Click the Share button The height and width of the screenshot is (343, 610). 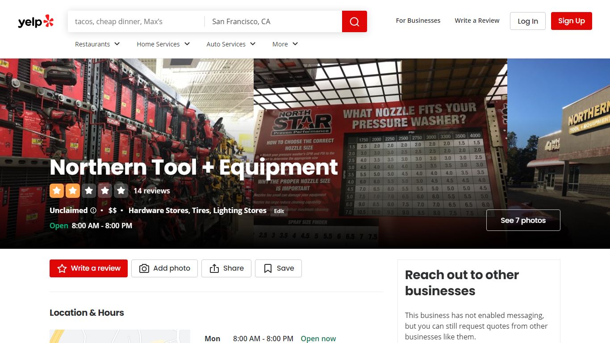click(226, 268)
